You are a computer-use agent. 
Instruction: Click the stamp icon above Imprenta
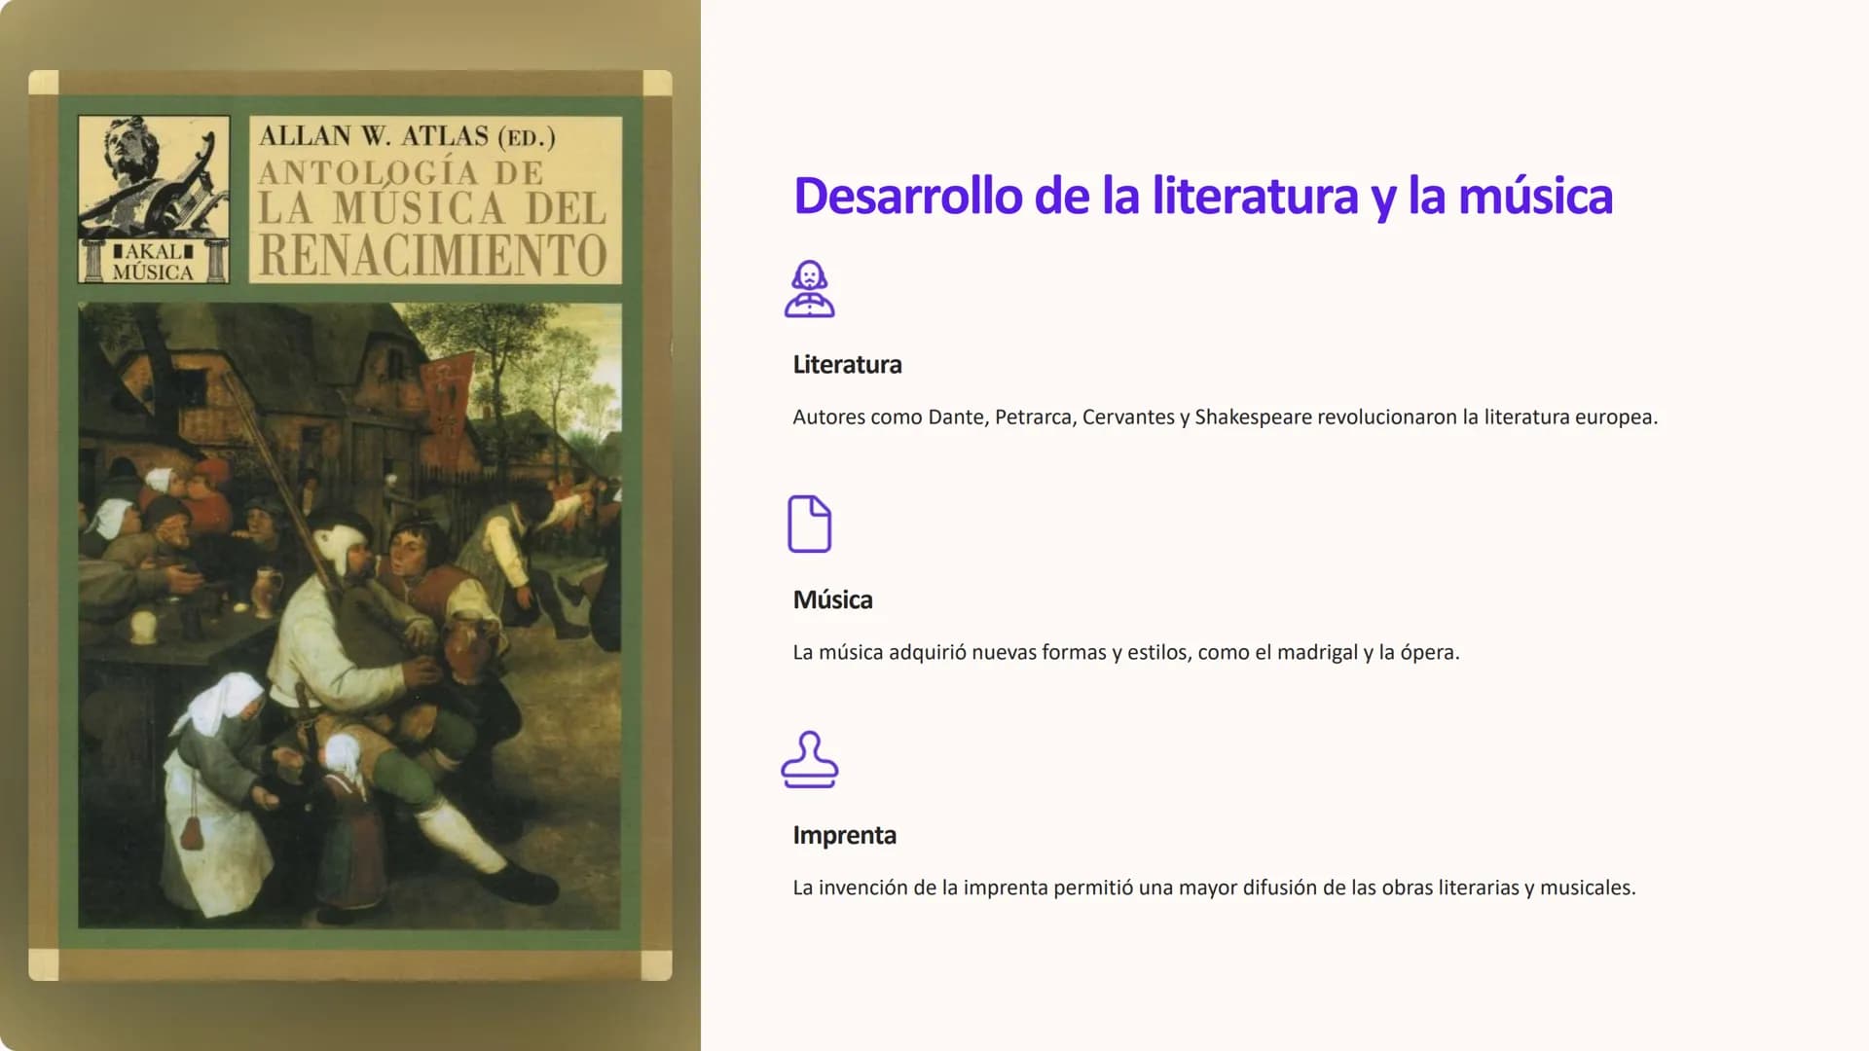click(x=810, y=760)
